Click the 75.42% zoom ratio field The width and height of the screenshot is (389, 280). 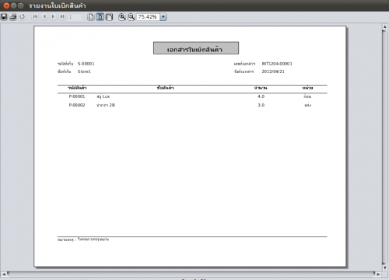click(148, 17)
